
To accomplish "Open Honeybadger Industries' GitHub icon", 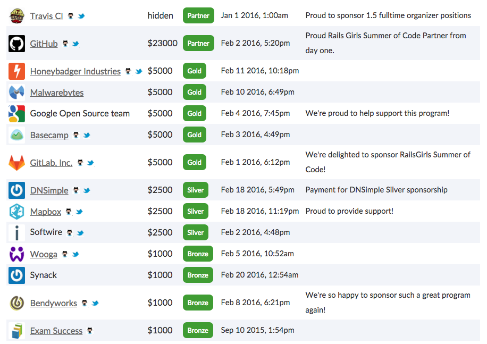I will click(128, 71).
